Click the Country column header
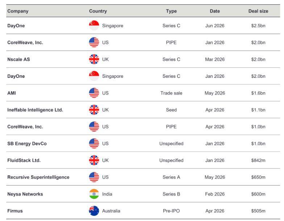 98,11
